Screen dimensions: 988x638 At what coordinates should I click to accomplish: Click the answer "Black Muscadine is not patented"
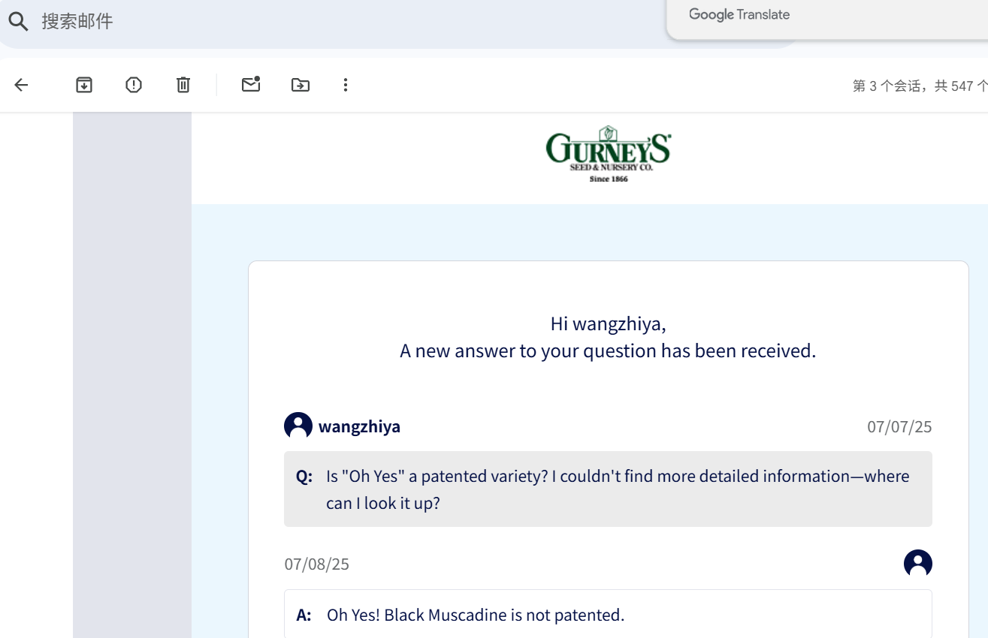[x=476, y=615]
